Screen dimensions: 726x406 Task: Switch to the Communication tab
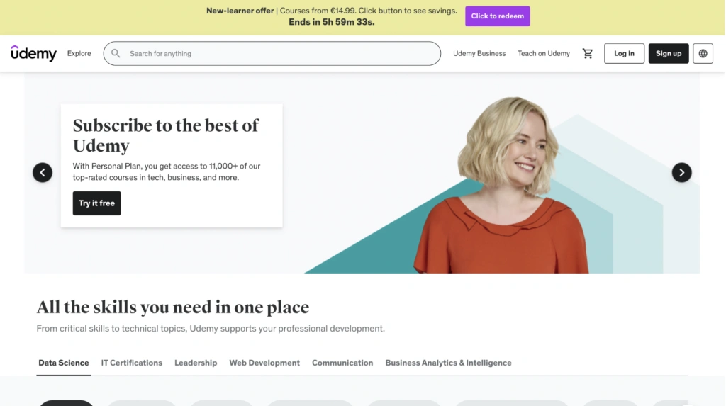pyautogui.click(x=342, y=363)
